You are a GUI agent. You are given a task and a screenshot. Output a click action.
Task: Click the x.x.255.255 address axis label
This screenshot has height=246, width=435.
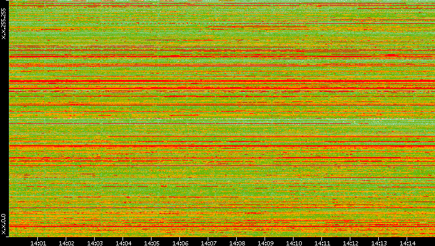click(4, 24)
